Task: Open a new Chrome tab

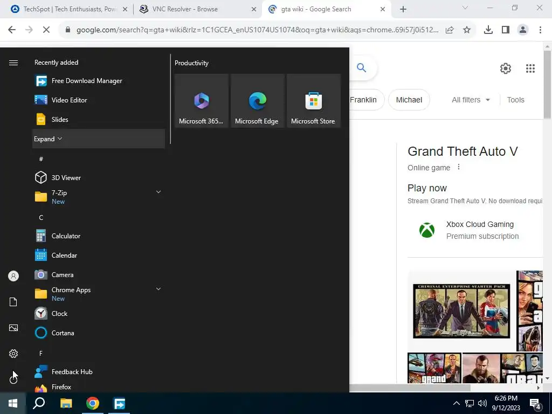Action: pos(403,10)
